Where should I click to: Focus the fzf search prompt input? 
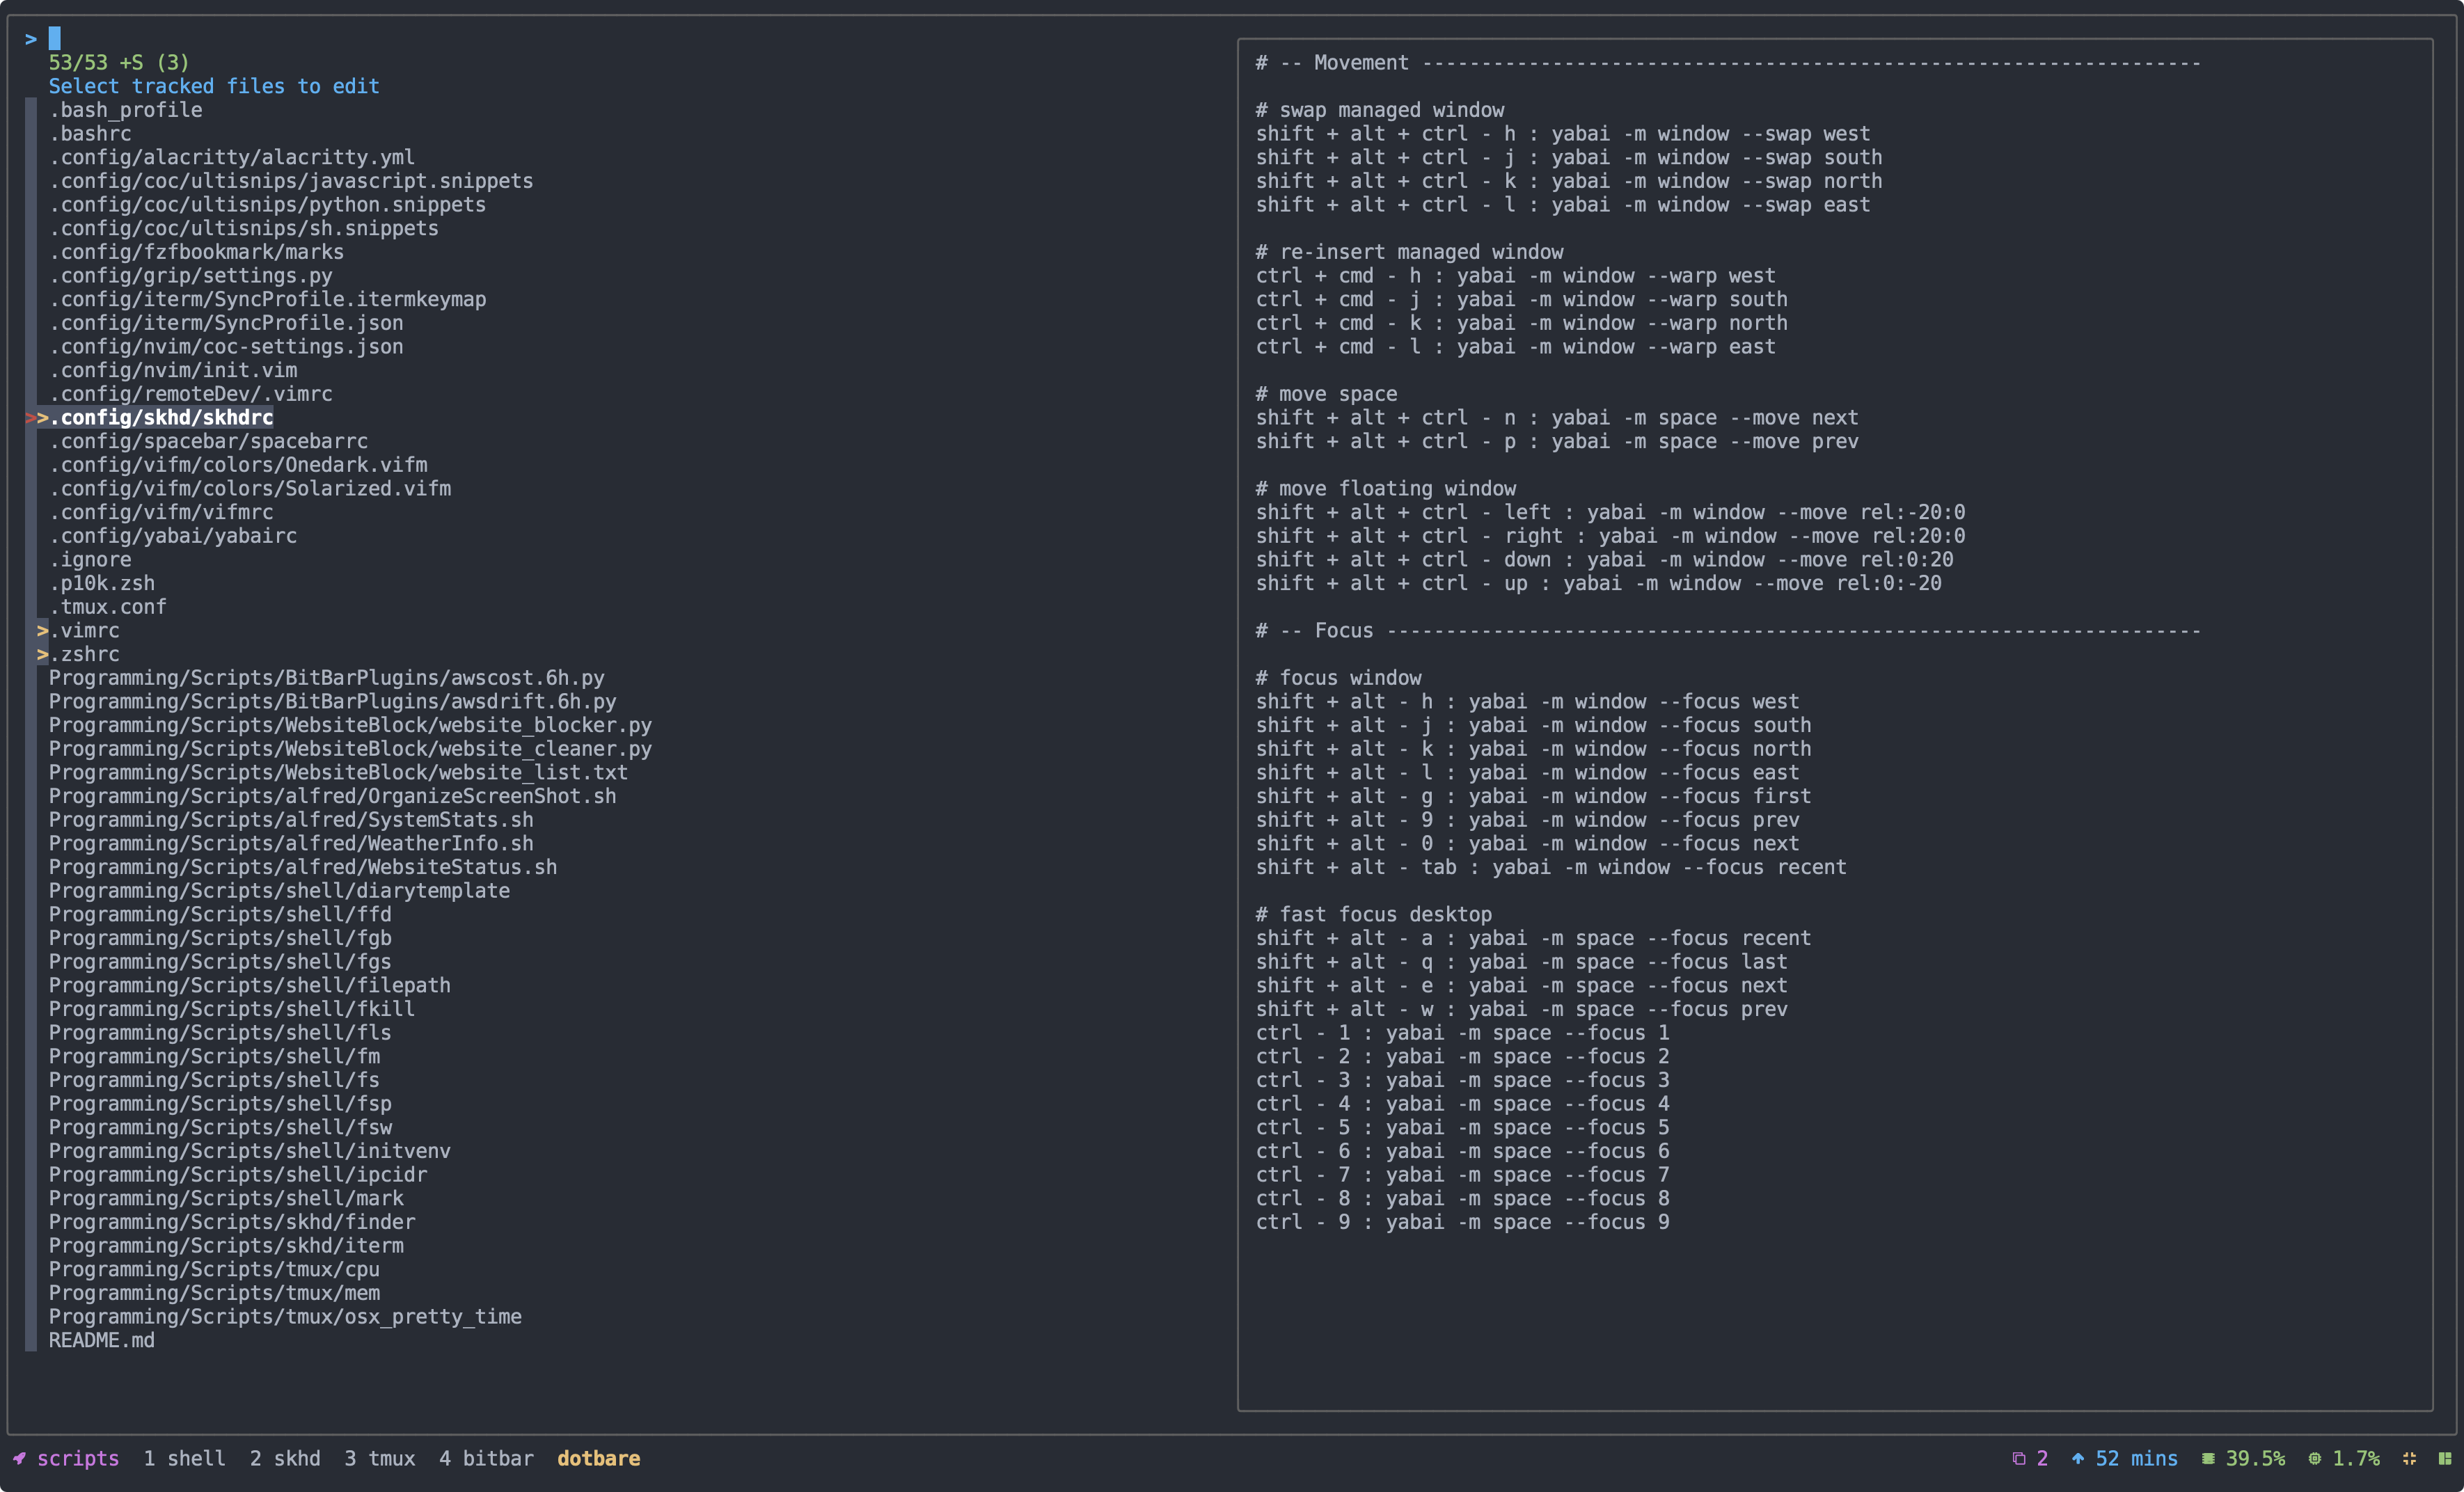pyautogui.click(x=54, y=38)
